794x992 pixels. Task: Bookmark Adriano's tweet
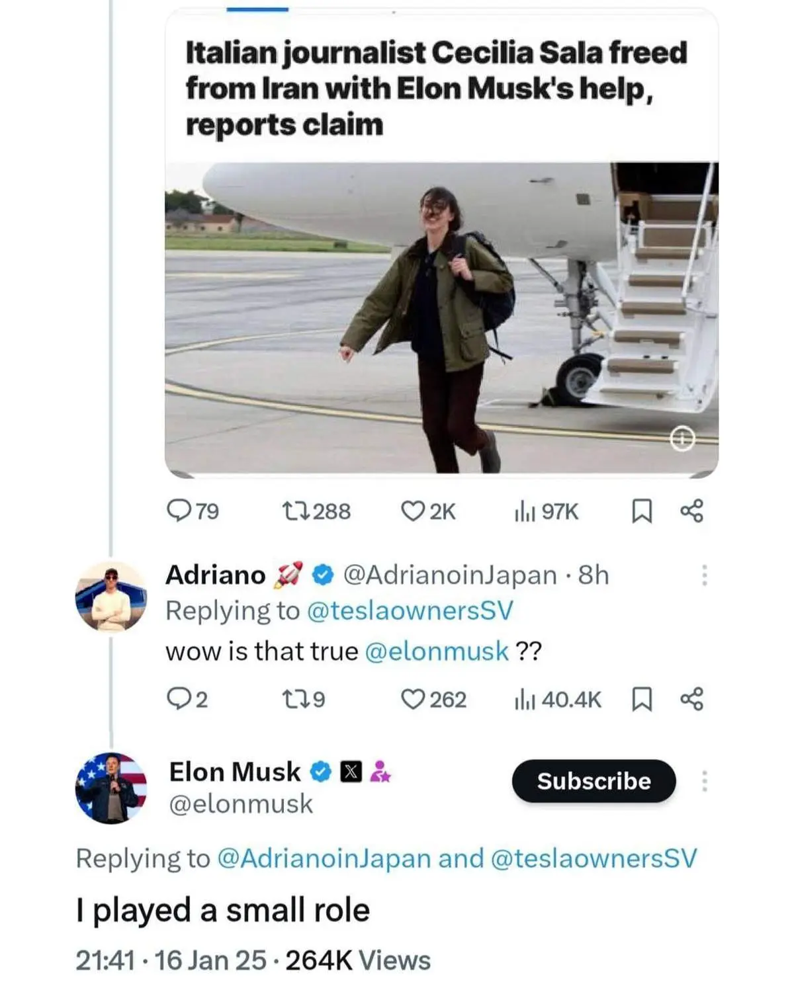[641, 698]
